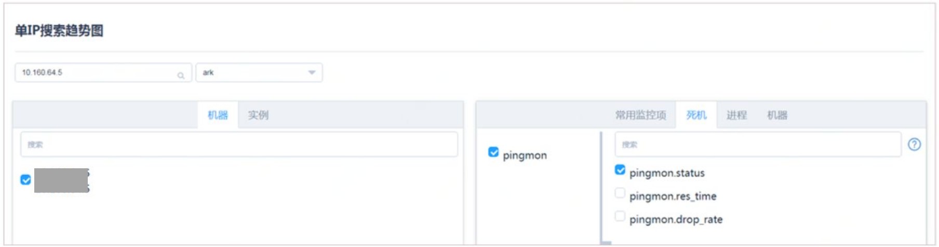The image size is (939, 247).
Task: Click the left panel 搜索 search box
Action: click(239, 144)
